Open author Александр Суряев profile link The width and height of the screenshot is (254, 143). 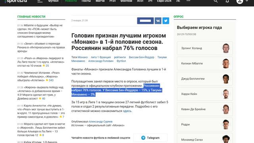point(100,122)
